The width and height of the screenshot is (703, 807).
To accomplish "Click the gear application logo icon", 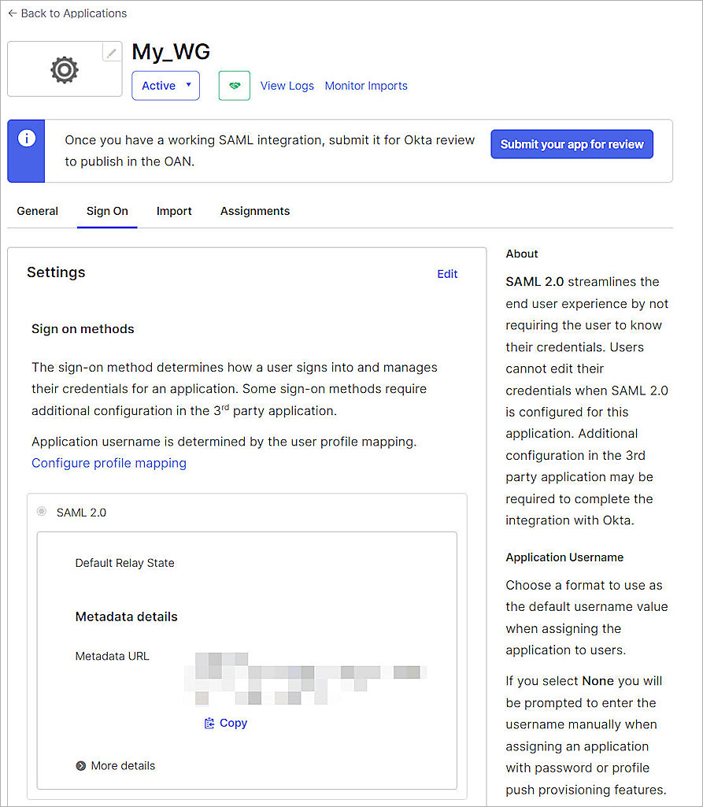I will coord(64,69).
